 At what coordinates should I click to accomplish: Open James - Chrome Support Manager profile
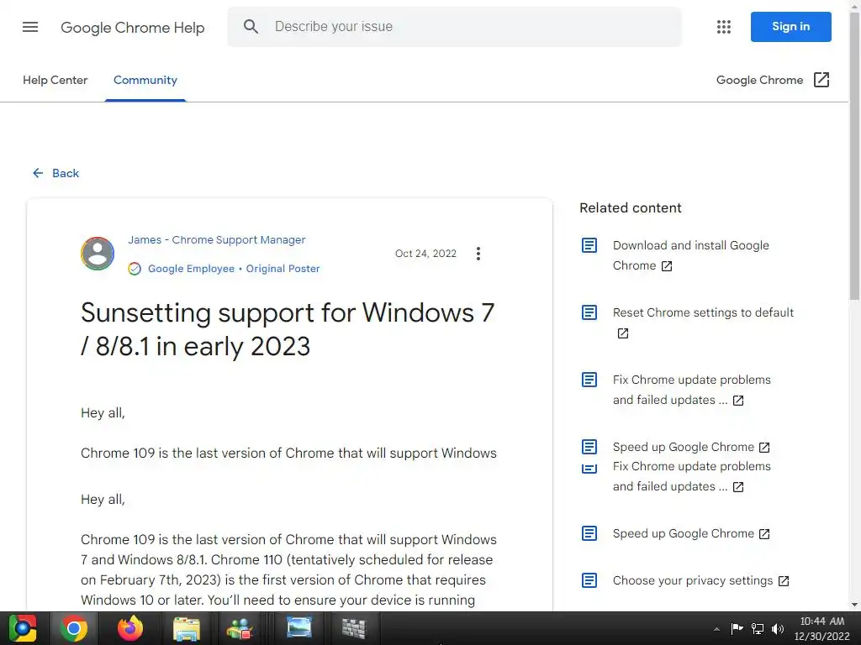[x=217, y=239]
